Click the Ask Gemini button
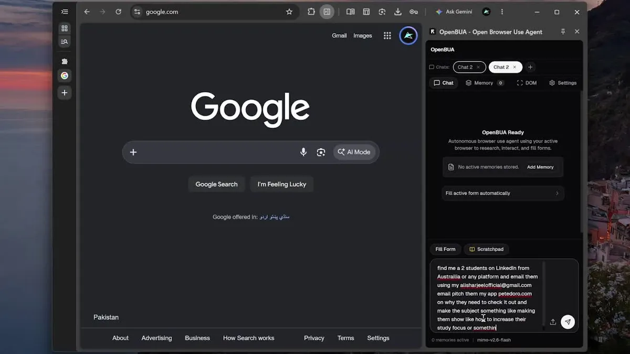Image resolution: width=630 pixels, height=354 pixels. [454, 12]
